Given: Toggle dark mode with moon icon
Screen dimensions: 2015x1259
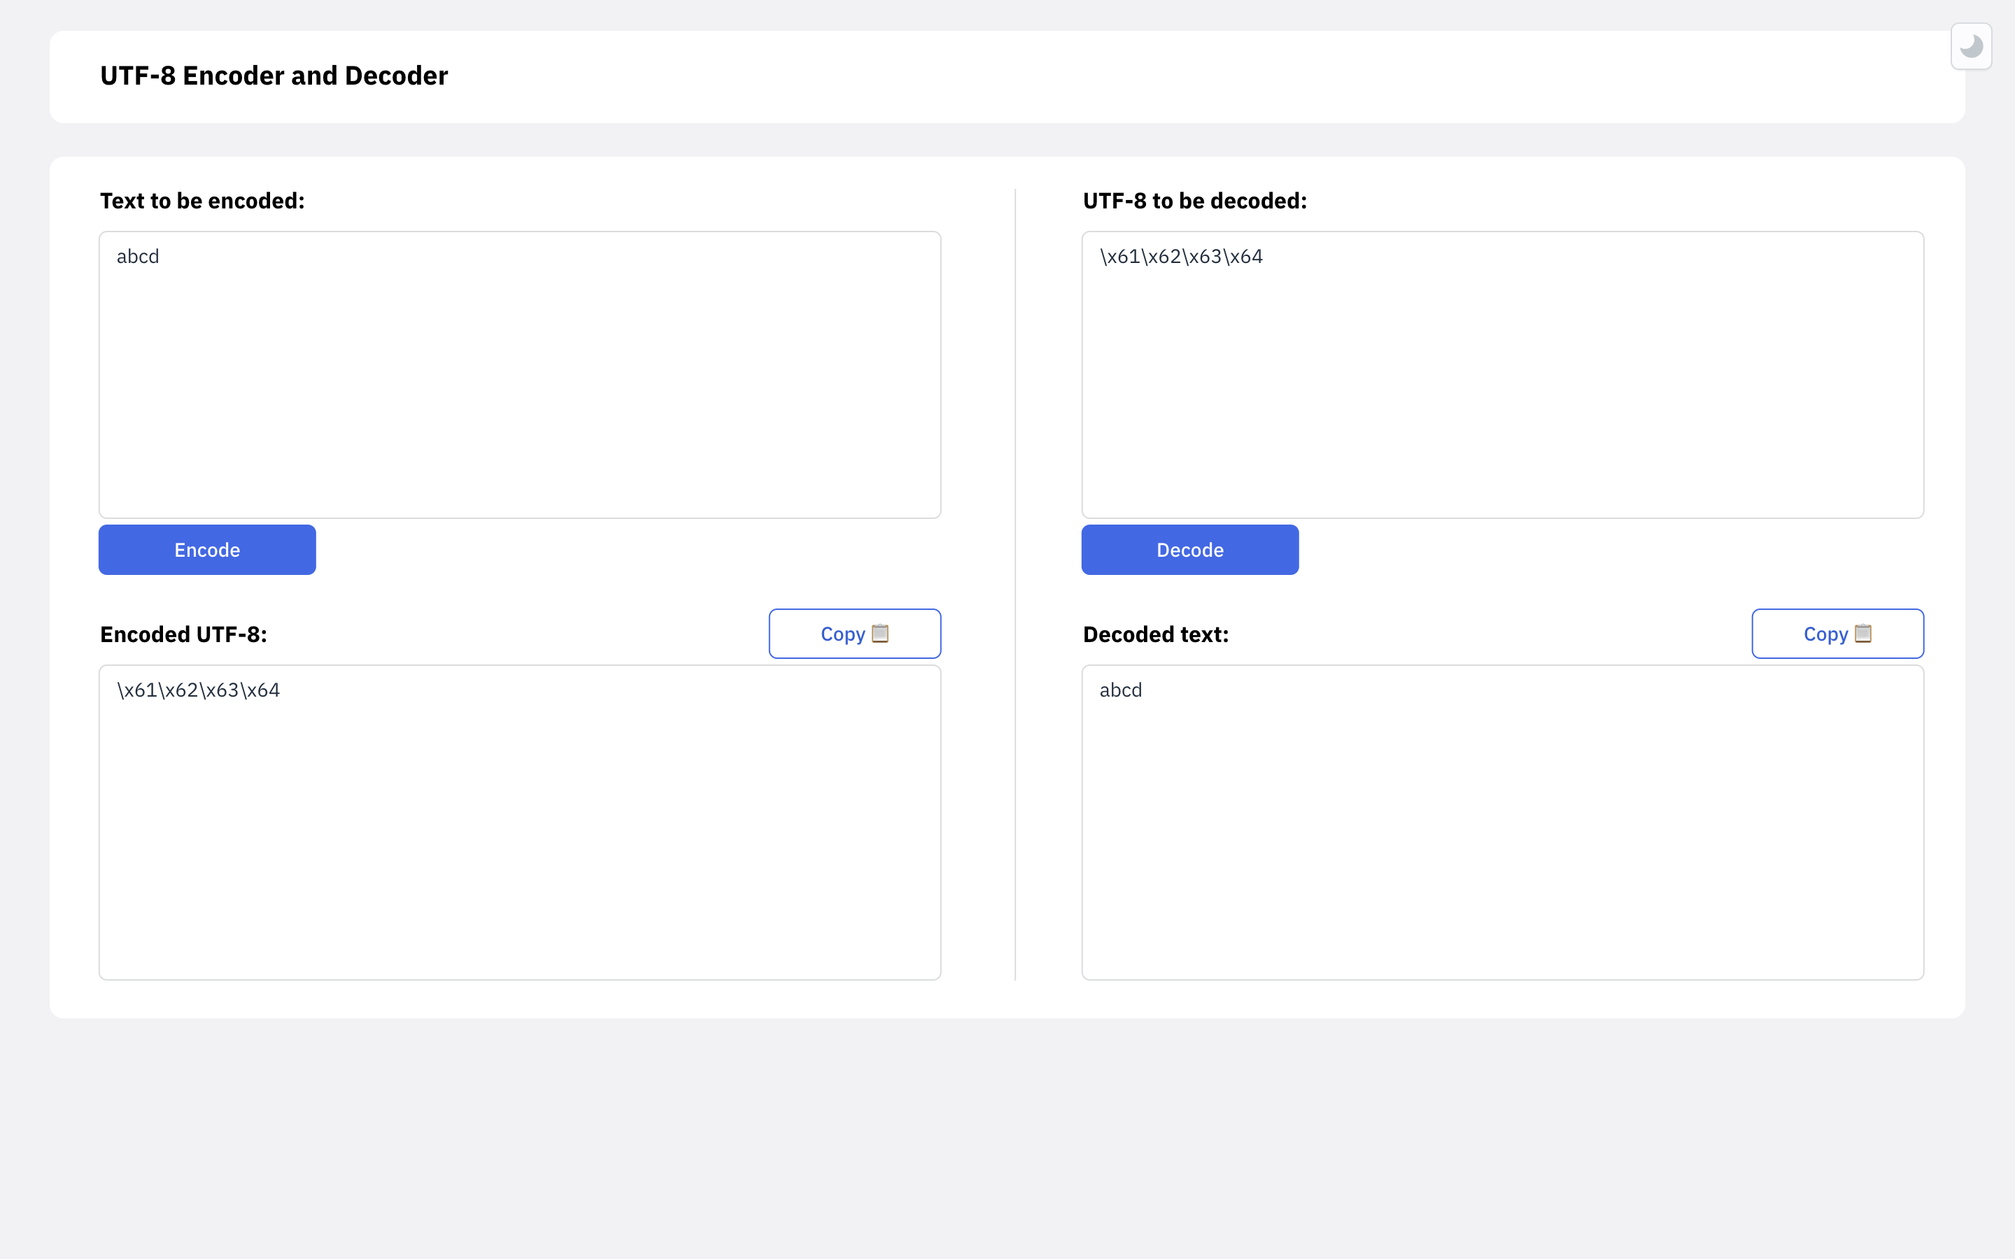Looking at the screenshot, I should [1970, 47].
